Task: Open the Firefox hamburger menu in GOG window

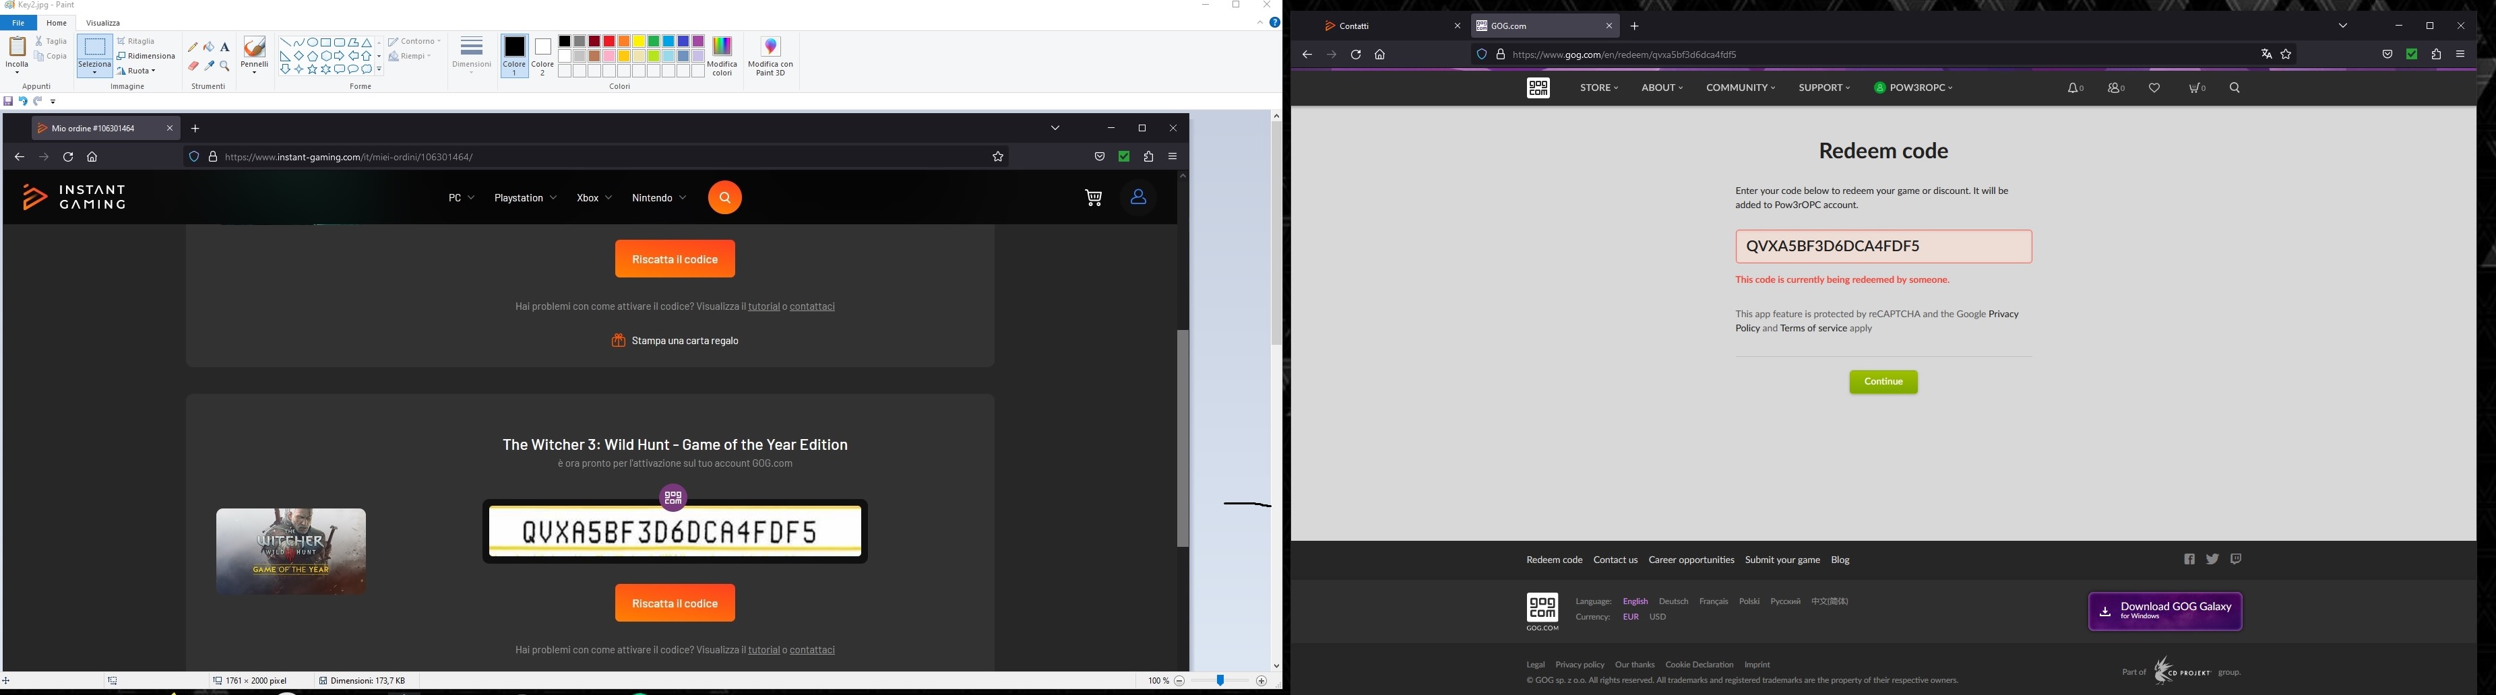Action: coord(2460,55)
